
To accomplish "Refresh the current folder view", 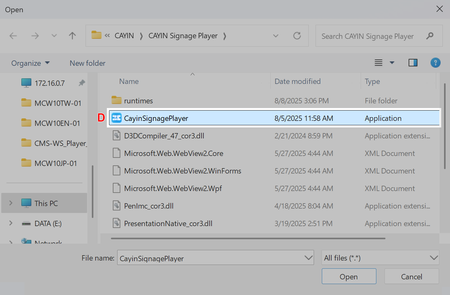I will pyautogui.click(x=297, y=36).
